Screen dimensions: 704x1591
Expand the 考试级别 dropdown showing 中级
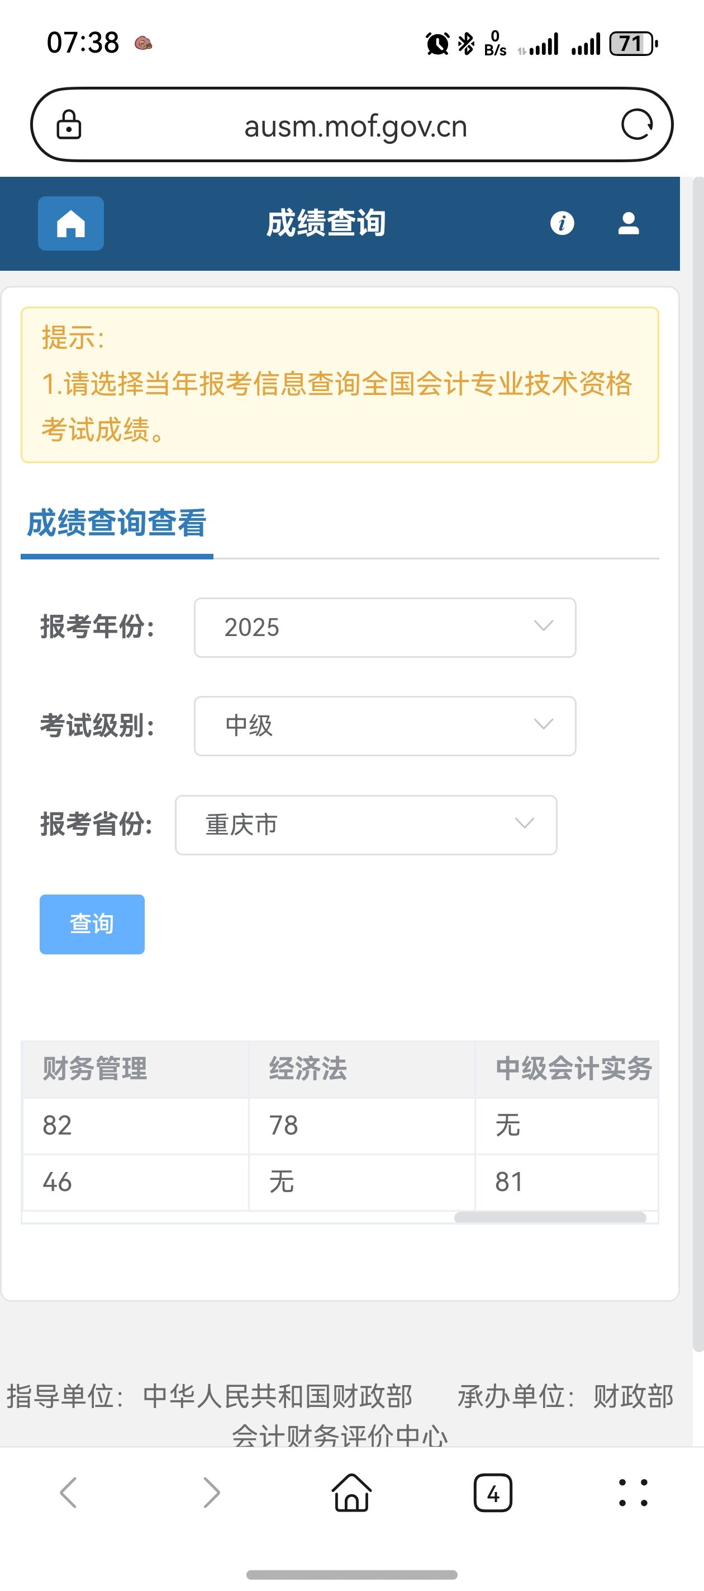point(385,726)
